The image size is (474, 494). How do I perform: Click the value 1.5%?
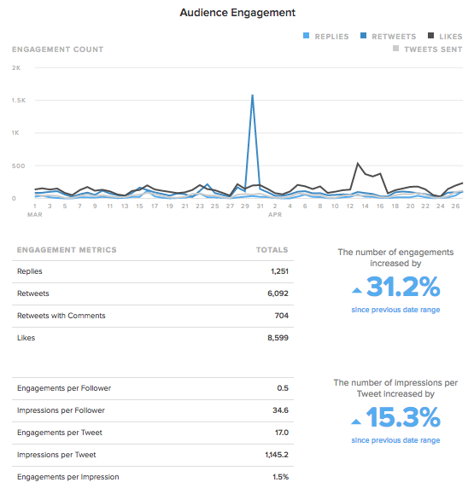[x=280, y=477]
